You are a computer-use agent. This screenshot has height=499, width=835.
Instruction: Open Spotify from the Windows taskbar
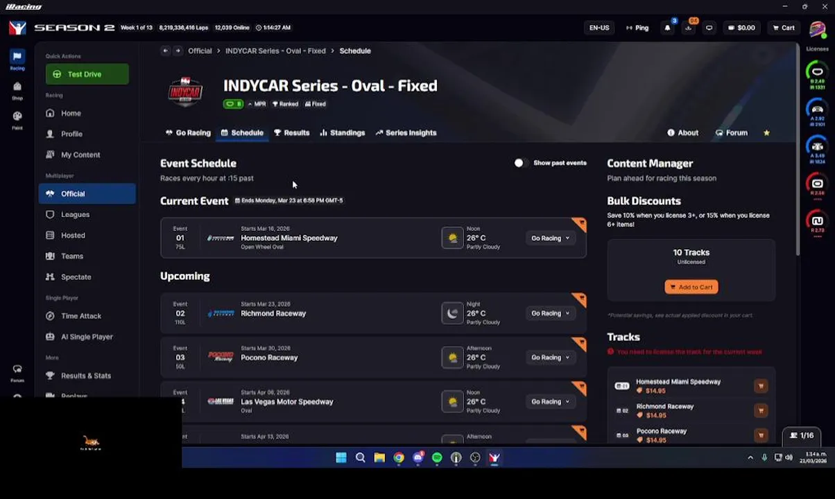coord(437,457)
